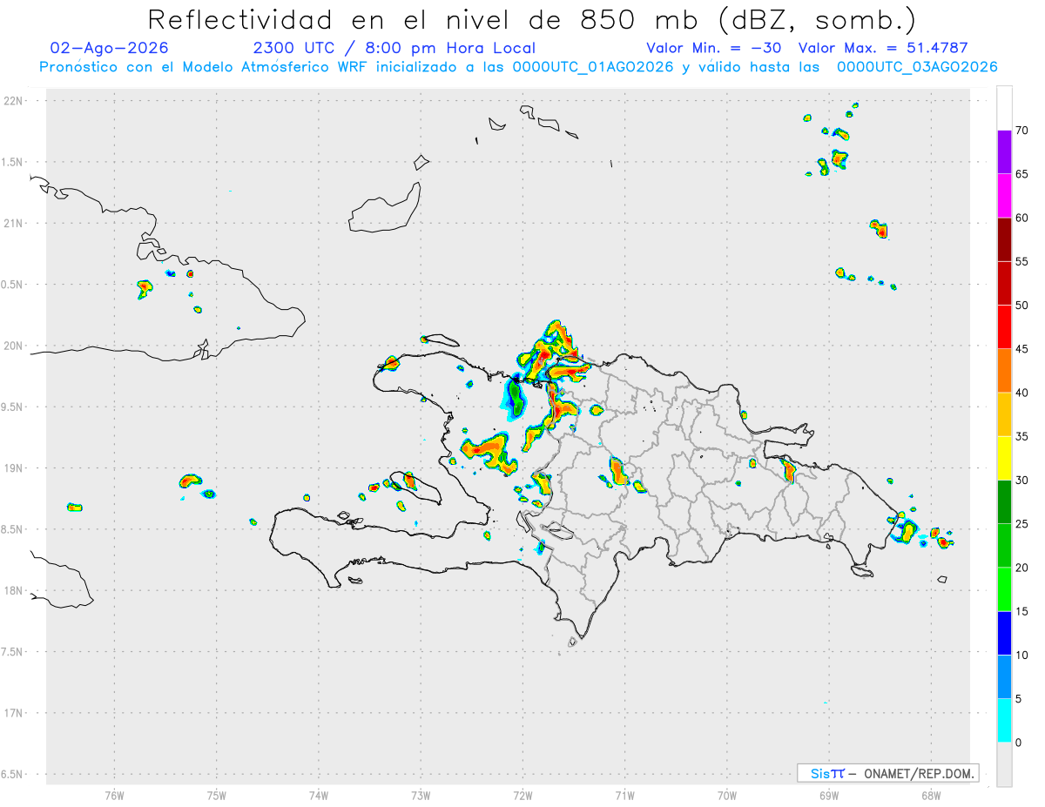Click the dark green 25–30 dBZ color segment
This screenshot has height=807, width=1045.
pos(1004,502)
